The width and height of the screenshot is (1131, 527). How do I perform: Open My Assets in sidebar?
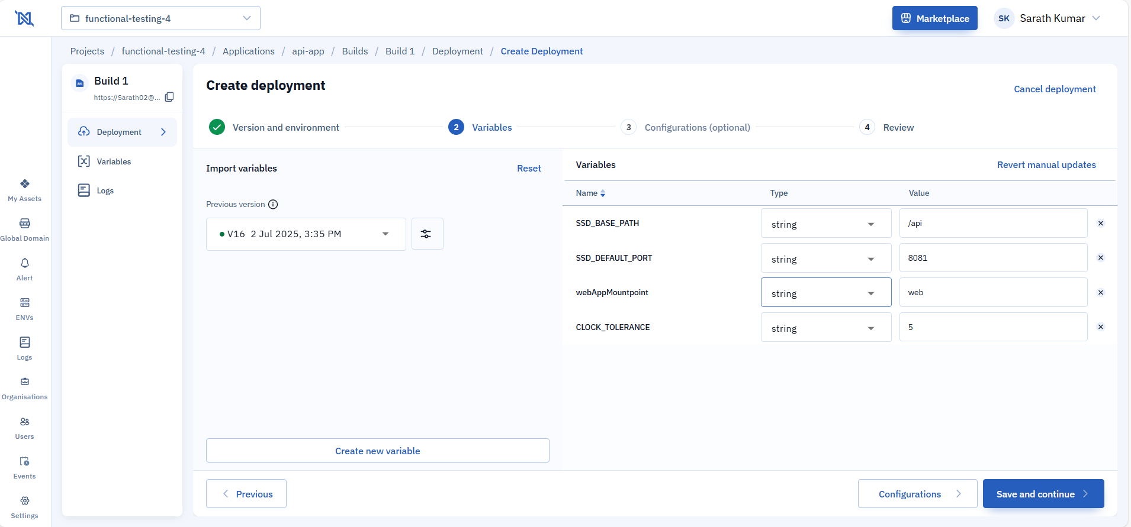pyautogui.click(x=24, y=190)
